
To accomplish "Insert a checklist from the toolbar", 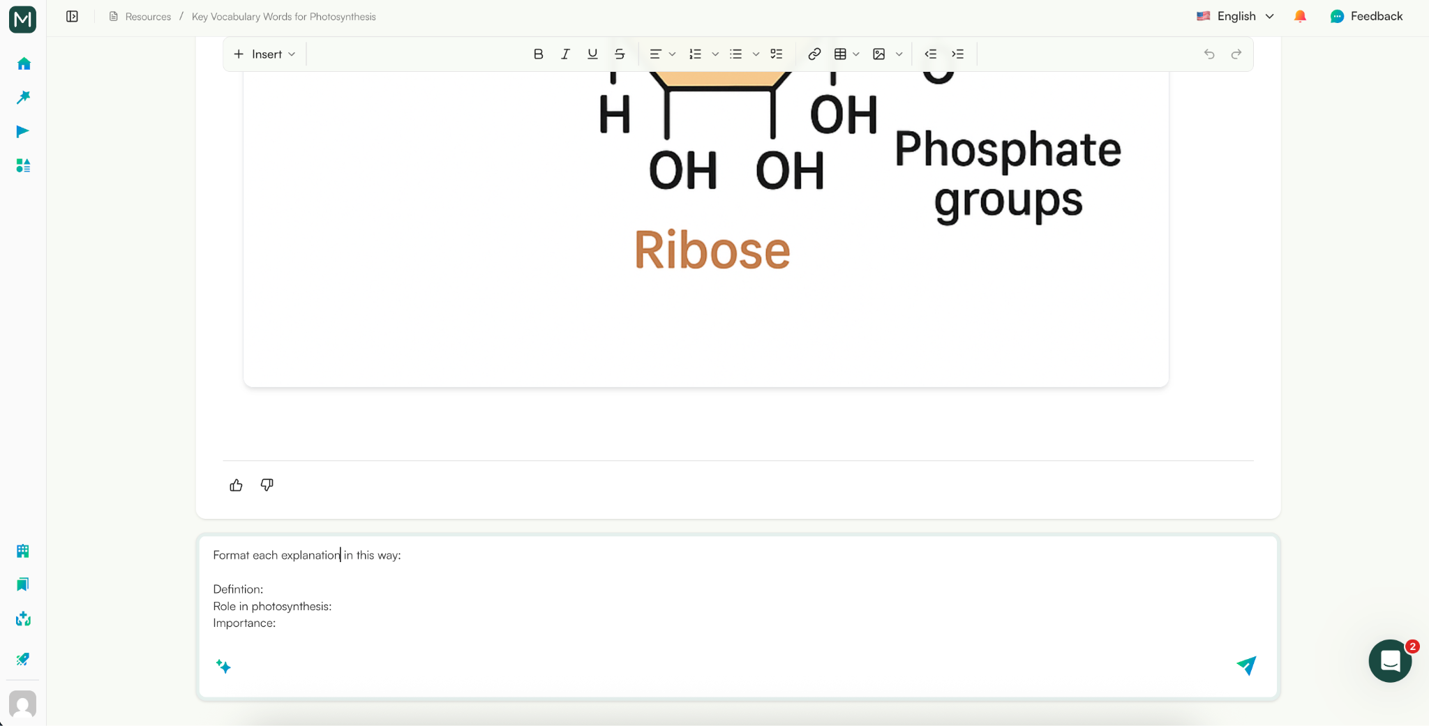I will (777, 54).
